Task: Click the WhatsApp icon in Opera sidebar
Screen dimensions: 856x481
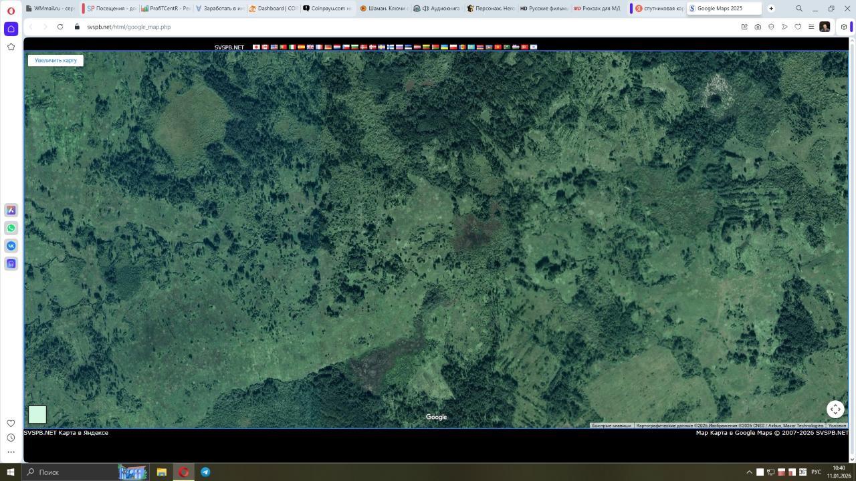Action: pyautogui.click(x=11, y=228)
